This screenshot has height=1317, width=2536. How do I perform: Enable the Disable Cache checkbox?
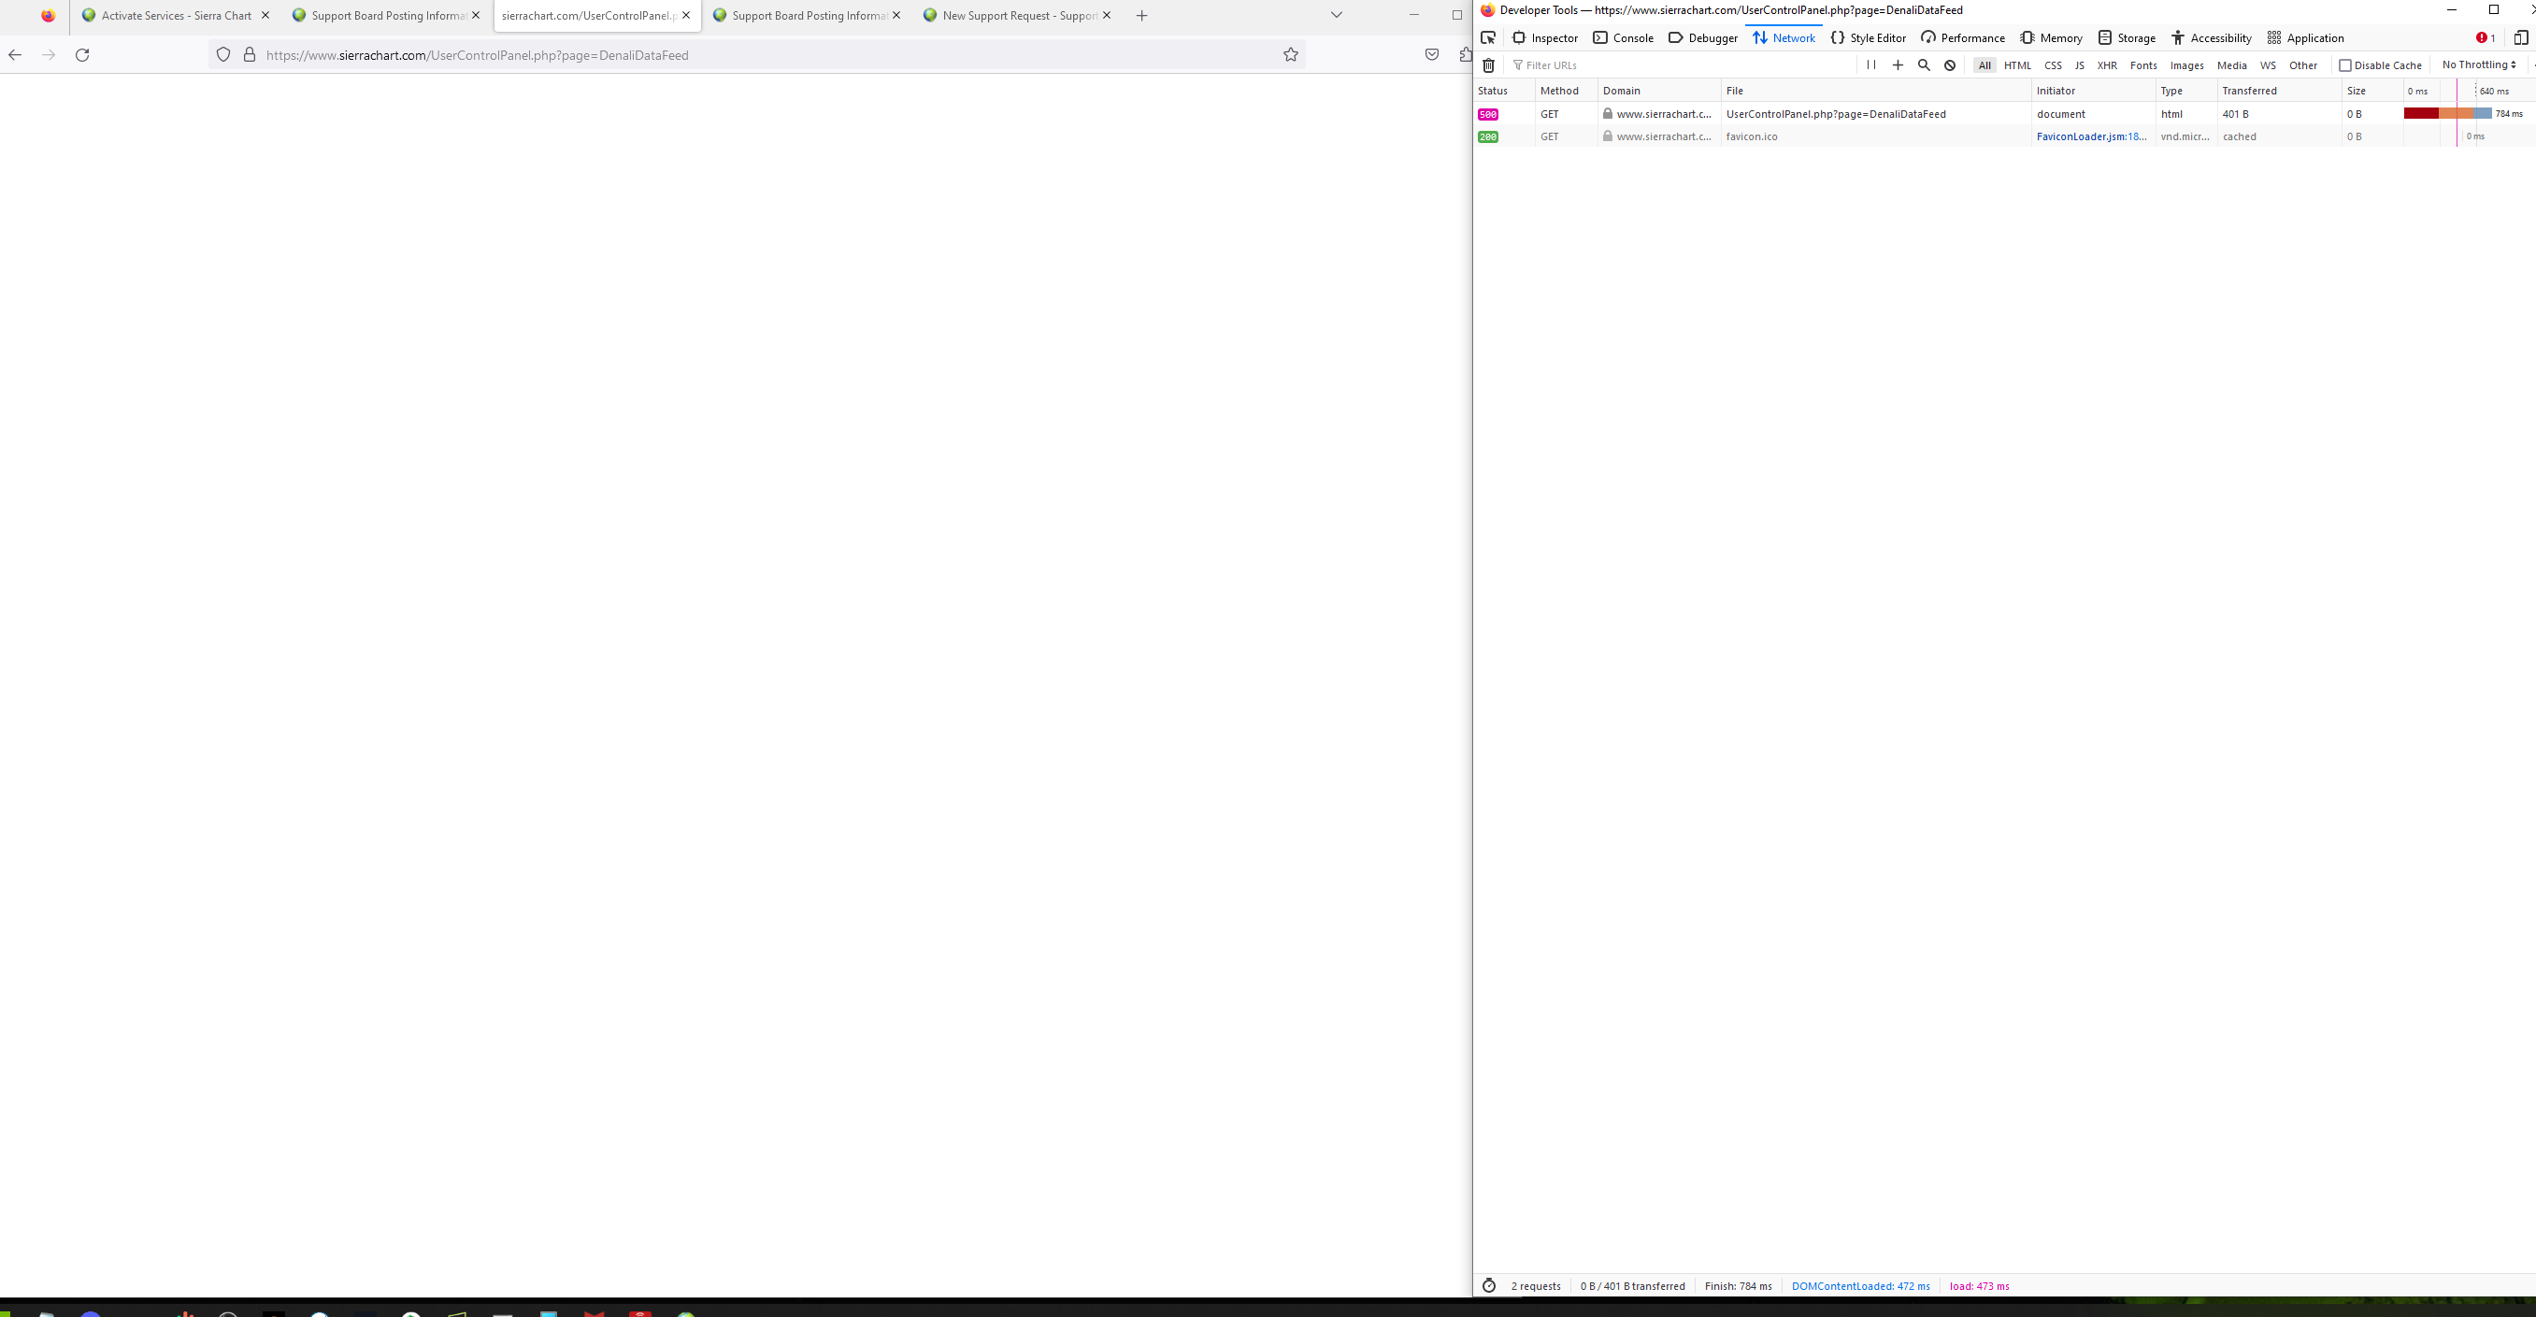point(2345,65)
